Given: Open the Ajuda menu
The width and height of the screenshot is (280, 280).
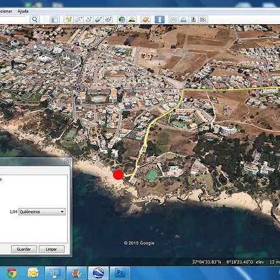Looking at the screenshot, I should click(23, 11).
